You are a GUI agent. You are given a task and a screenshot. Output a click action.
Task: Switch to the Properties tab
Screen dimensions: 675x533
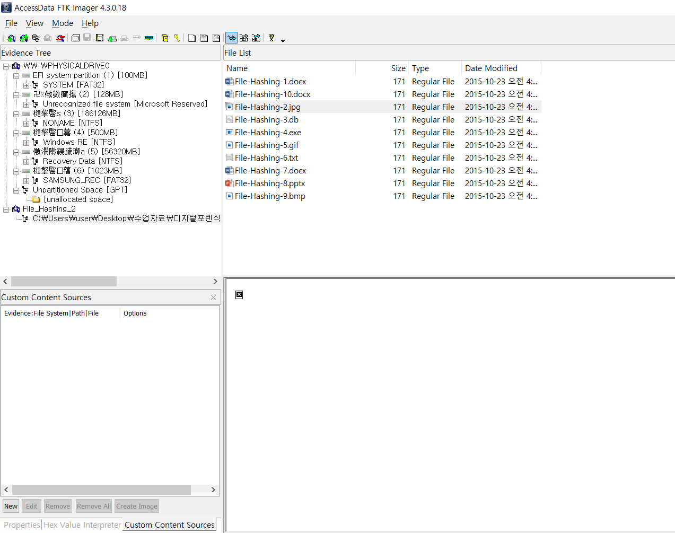[22, 525]
